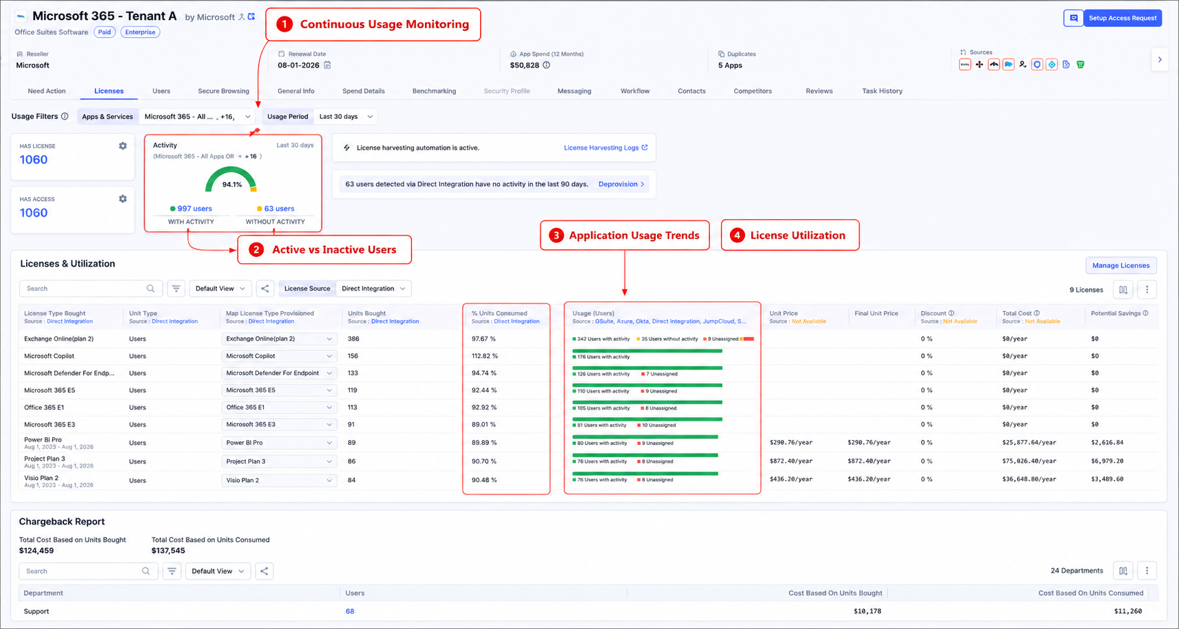Screen dimensions: 1179x629
Task: Click the green bucket source icon
Action: coord(1080,65)
